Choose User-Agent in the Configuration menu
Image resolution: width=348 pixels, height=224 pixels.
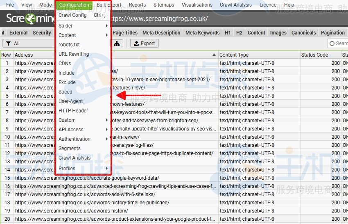(x=70, y=101)
